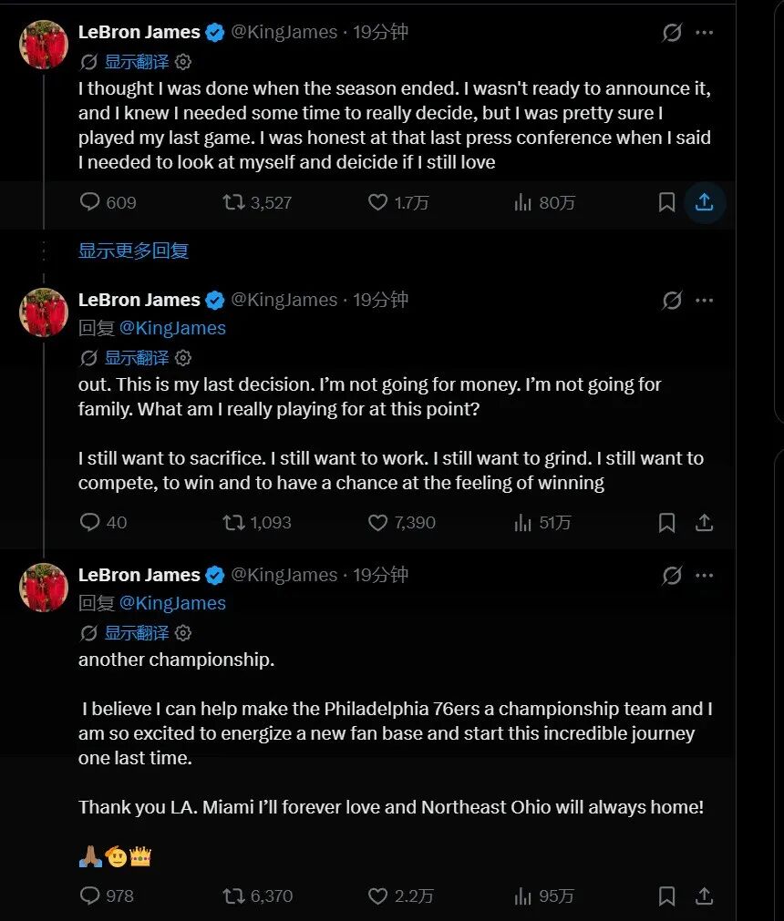This screenshot has width=784, height=921.
Task: Expand 显示更多回复 to show more replies
Action: [x=133, y=251]
